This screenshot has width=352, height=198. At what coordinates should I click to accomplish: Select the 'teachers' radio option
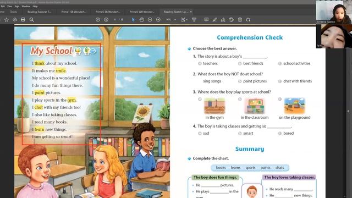[200, 64]
